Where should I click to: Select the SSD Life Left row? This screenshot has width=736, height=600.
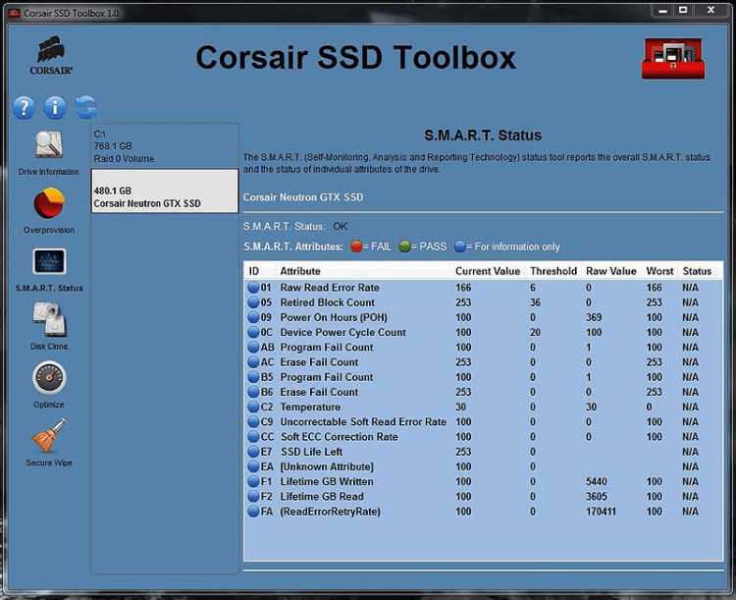[x=310, y=452]
